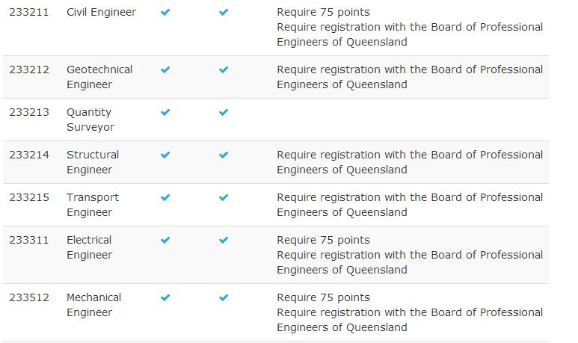
Task: Click occupation code 233512
Action: [29, 297]
